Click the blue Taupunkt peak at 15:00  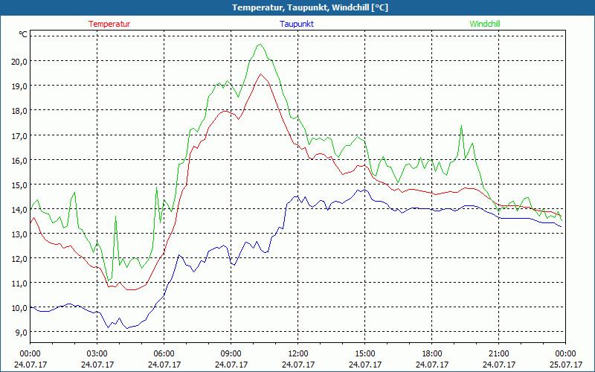tap(364, 190)
